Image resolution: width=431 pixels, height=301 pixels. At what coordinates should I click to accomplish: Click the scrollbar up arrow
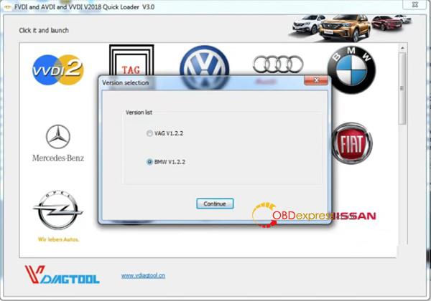(x=402, y=48)
